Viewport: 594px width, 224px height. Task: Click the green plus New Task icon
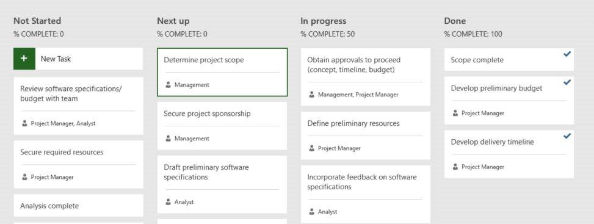pyautogui.click(x=24, y=59)
